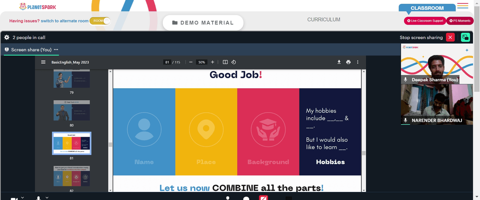Click the PlanetSpark logo
The width and height of the screenshot is (480, 200).
pos(37,6)
